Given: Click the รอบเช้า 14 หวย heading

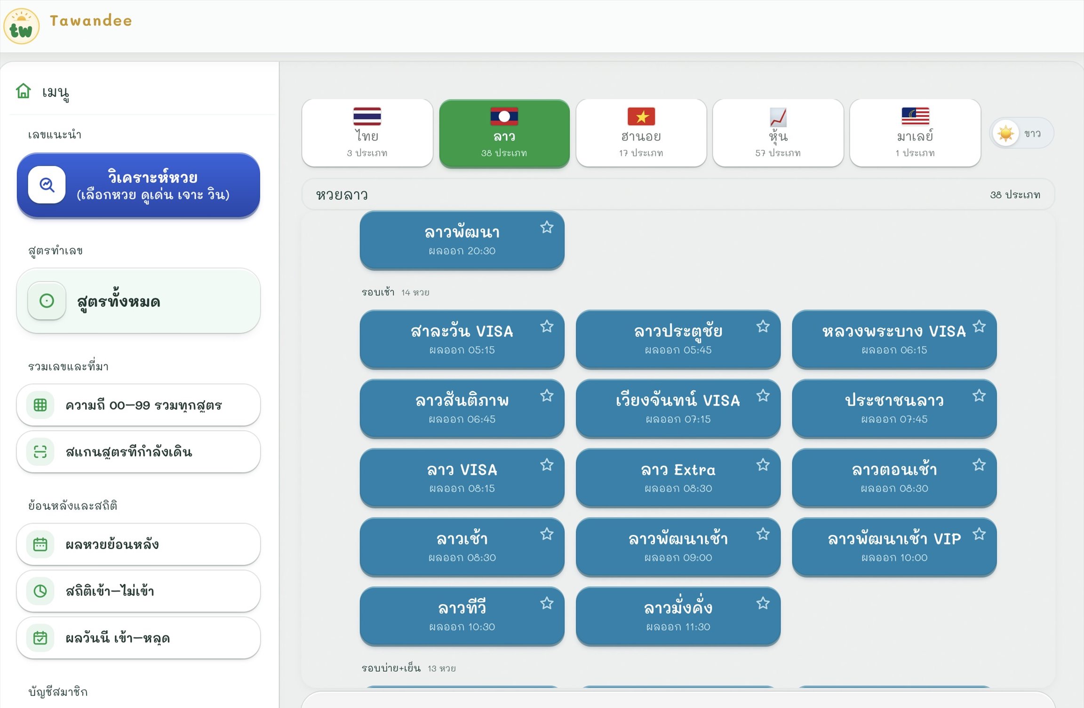Looking at the screenshot, I should (x=395, y=292).
